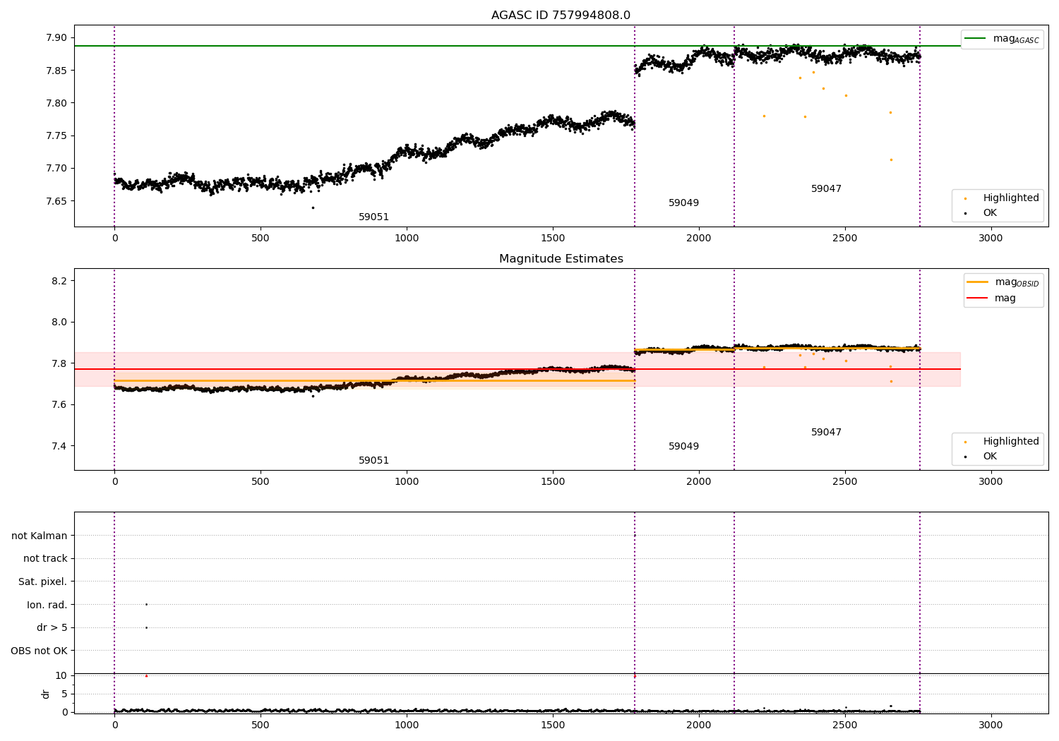Screen dimensions: 1059x741
Task: Click the 59049 obsid label in the top plot
Action: pyautogui.click(x=683, y=203)
